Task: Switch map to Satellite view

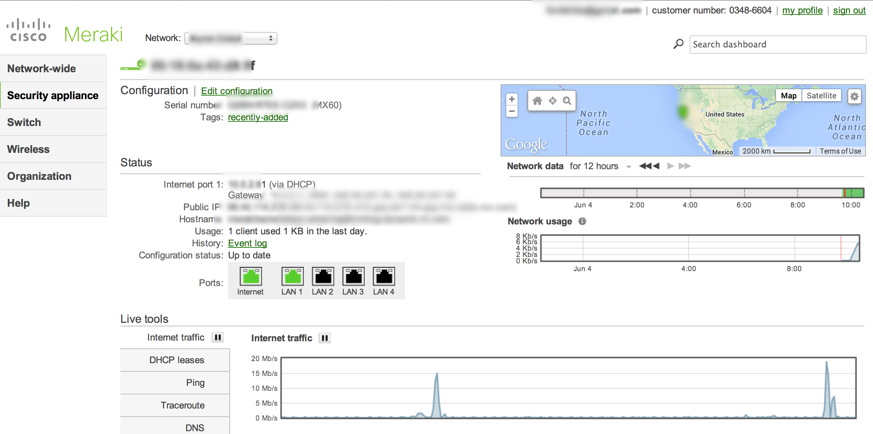Action: [x=821, y=96]
